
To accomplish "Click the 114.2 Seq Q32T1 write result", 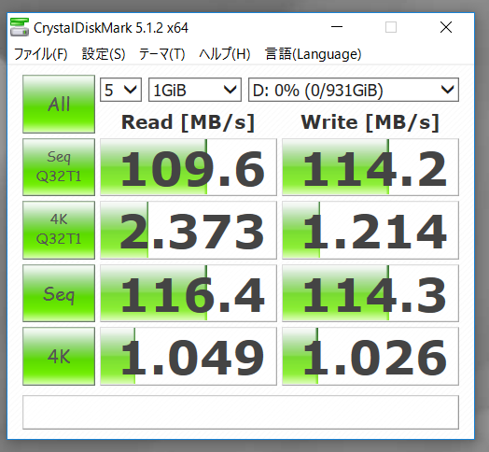I will (370, 167).
